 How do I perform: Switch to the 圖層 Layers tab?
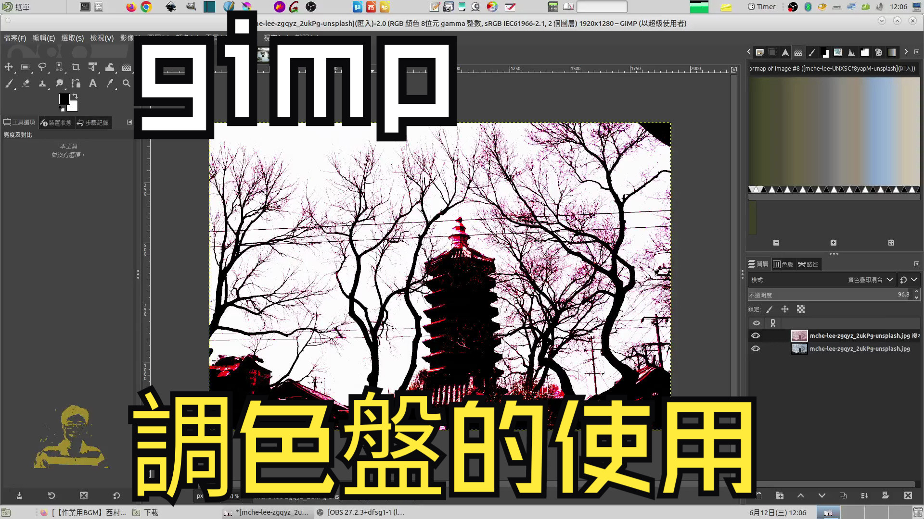758,264
